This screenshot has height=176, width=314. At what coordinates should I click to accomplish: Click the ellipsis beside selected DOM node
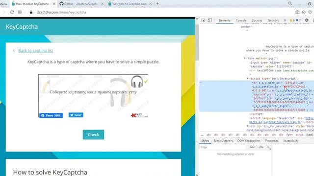click(x=201, y=83)
